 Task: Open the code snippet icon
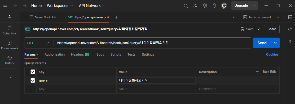[x=290, y=29]
